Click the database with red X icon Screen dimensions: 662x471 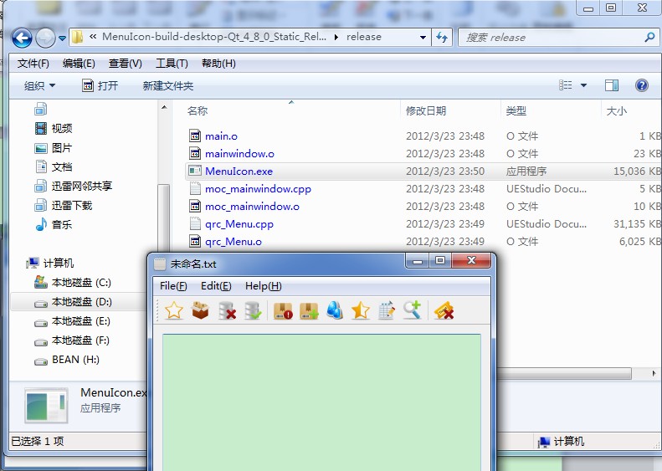[227, 310]
